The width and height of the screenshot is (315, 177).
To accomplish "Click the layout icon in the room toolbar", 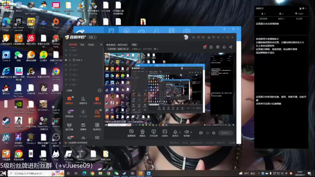I will pyautogui.click(x=218, y=47).
